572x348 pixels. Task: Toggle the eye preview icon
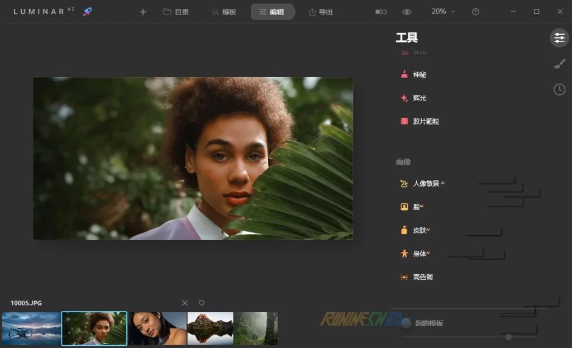(x=407, y=12)
